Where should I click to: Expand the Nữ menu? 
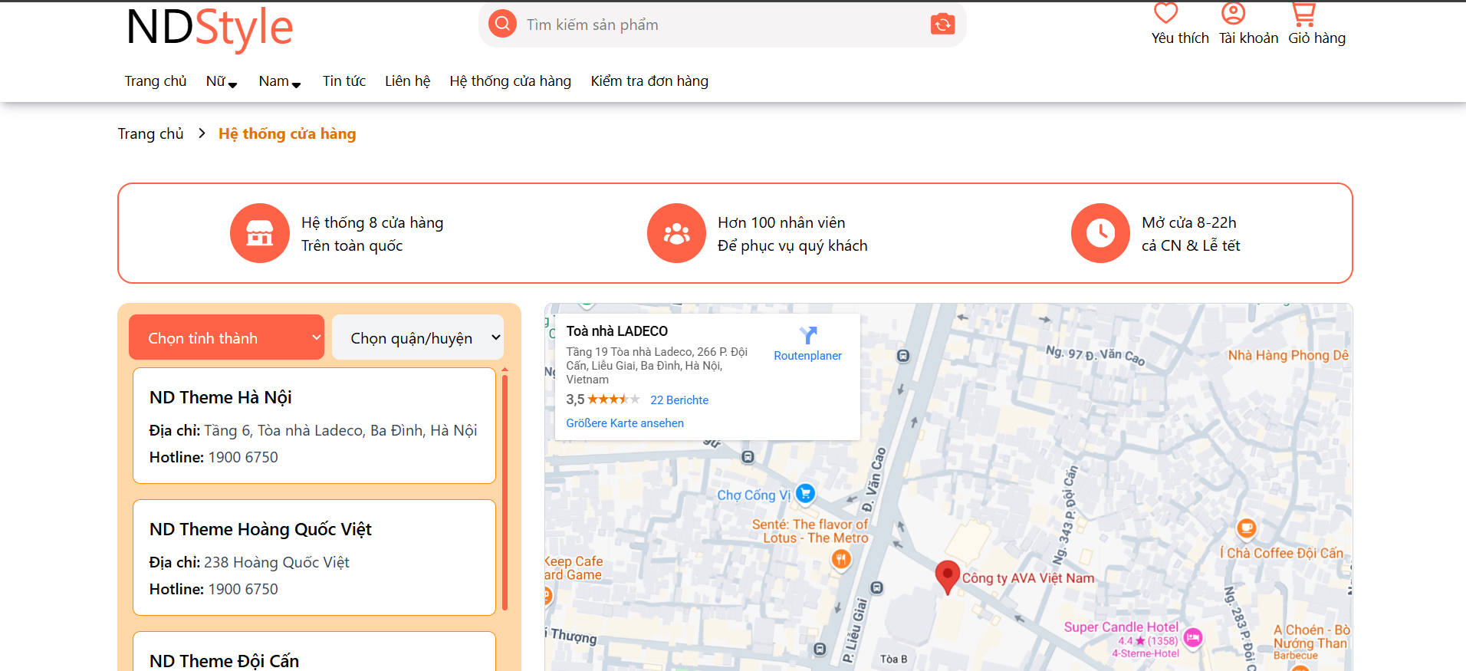[222, 81]
